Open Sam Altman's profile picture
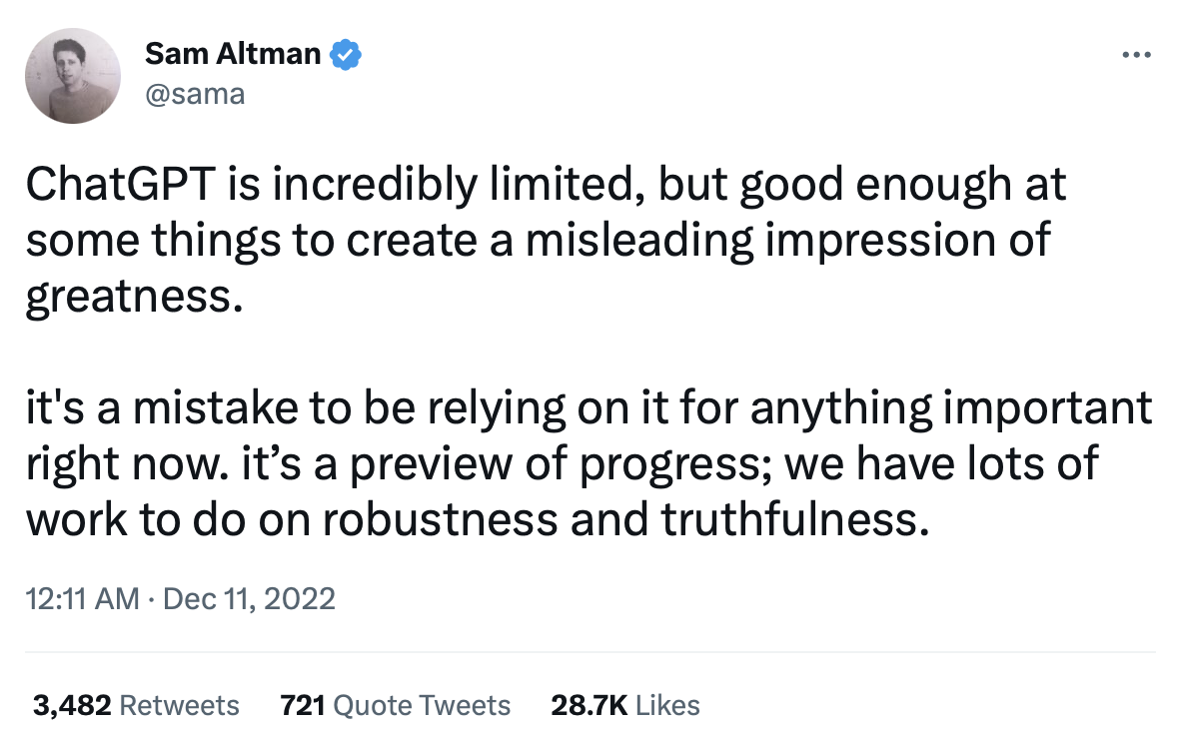1185x739 pixels. point(73,76)
